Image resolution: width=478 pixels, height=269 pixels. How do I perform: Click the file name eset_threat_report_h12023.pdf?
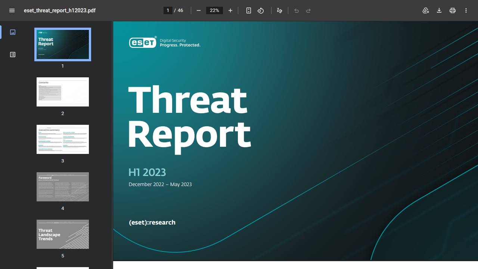click(x=60, y=10)
